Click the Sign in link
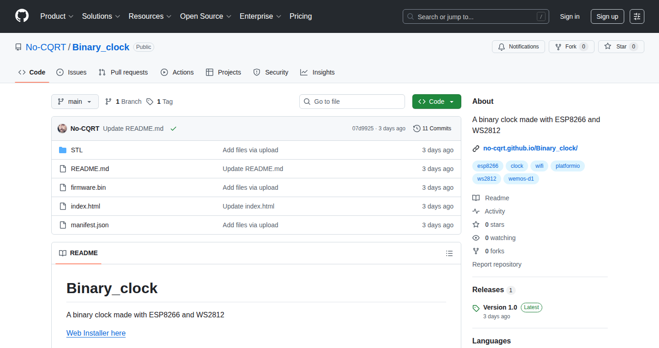Screen dimensions: 659x348 click(570, 16)
